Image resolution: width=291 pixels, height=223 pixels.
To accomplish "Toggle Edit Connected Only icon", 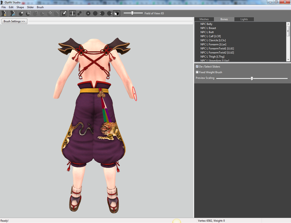I will coord(80,13).
